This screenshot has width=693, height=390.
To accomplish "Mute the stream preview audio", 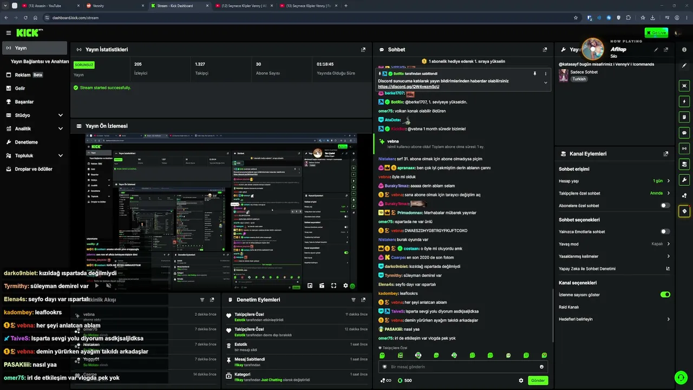I will pos(109,285).
